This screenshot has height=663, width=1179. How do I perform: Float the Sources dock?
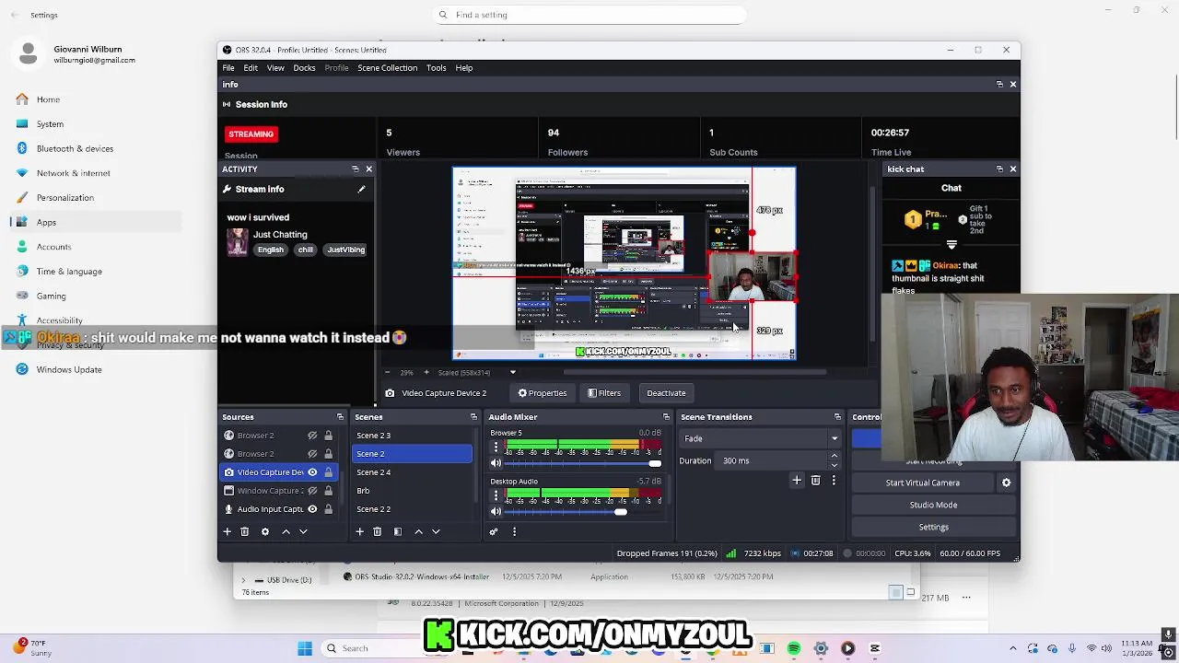[340, 417]
